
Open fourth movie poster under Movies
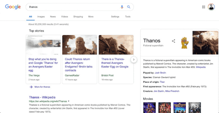click(x=195, y=108)
